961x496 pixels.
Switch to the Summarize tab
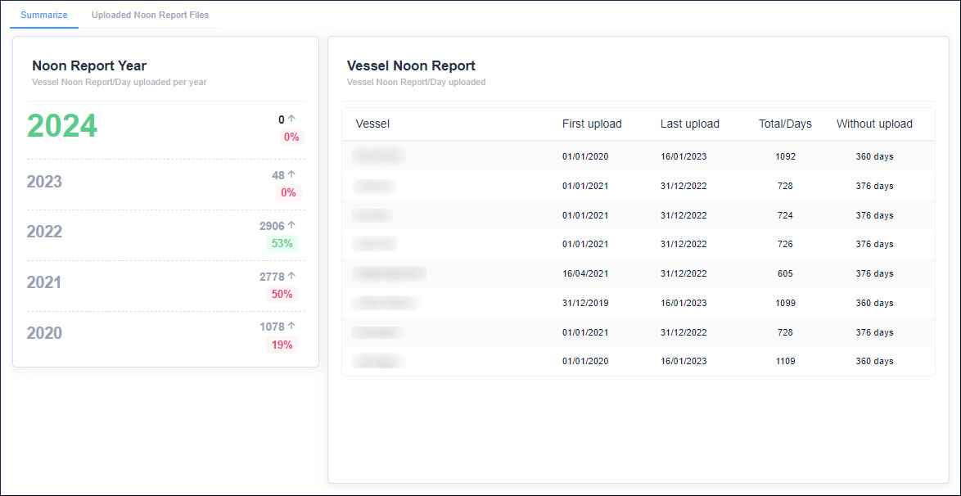[44, 15]
